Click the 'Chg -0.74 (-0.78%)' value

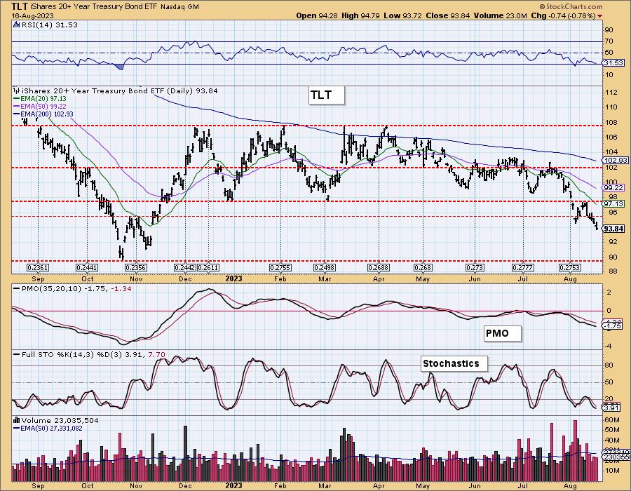click(x=564, y=15)
